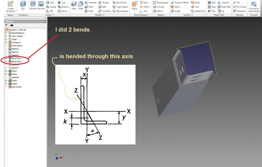
Task: Click Convert to Sheet Metal
Action: 254,7
